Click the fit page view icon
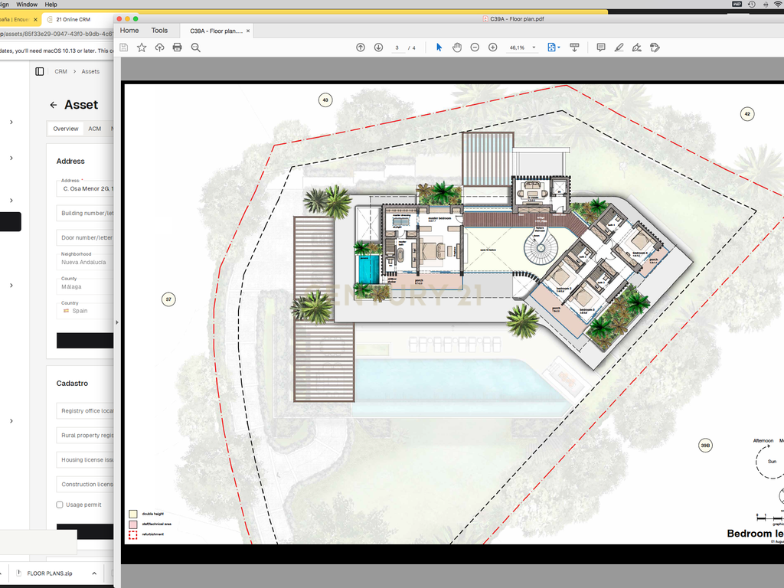 pyautogui.click(x=551, y=47)
